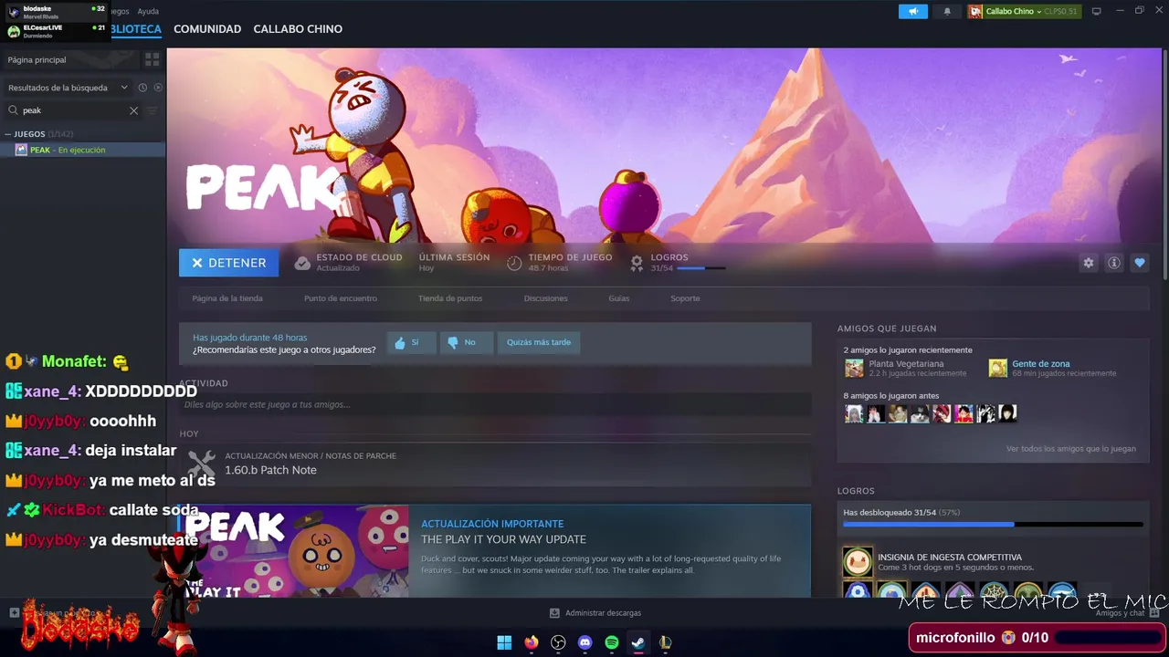Open the advanced filter options icon
The image size is (1169, 657).
click(x=153, y=110)
